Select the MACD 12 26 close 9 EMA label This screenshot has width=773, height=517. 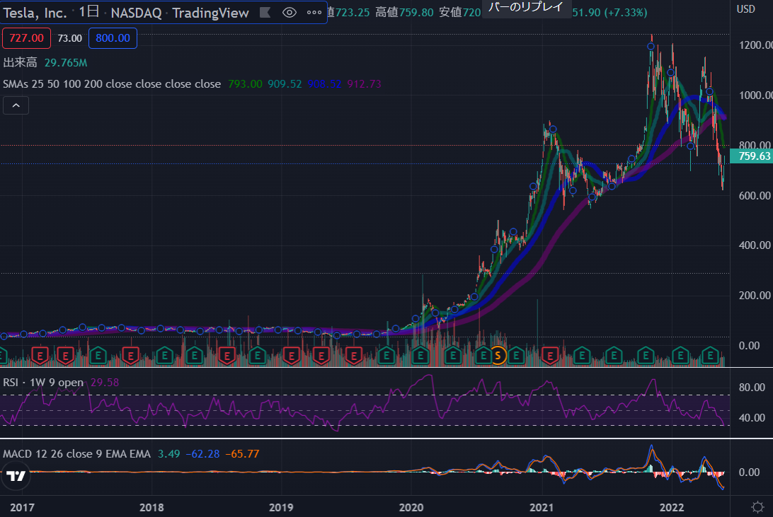[x=77, y=453]
